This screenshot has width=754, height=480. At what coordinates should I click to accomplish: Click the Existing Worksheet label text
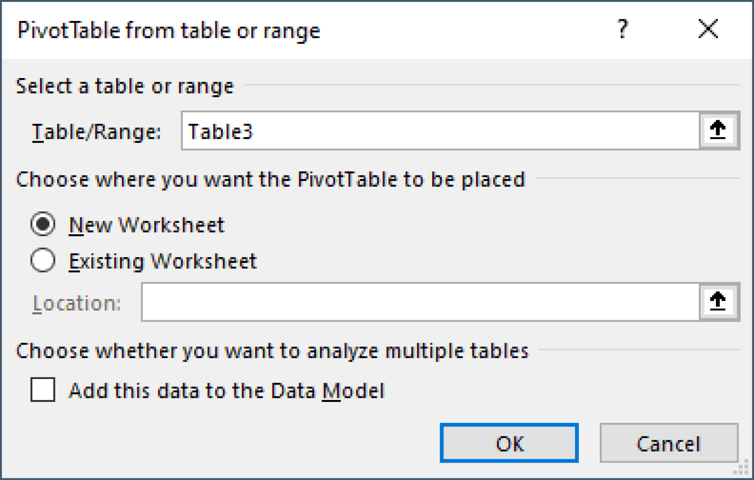(x=163, y=262)
